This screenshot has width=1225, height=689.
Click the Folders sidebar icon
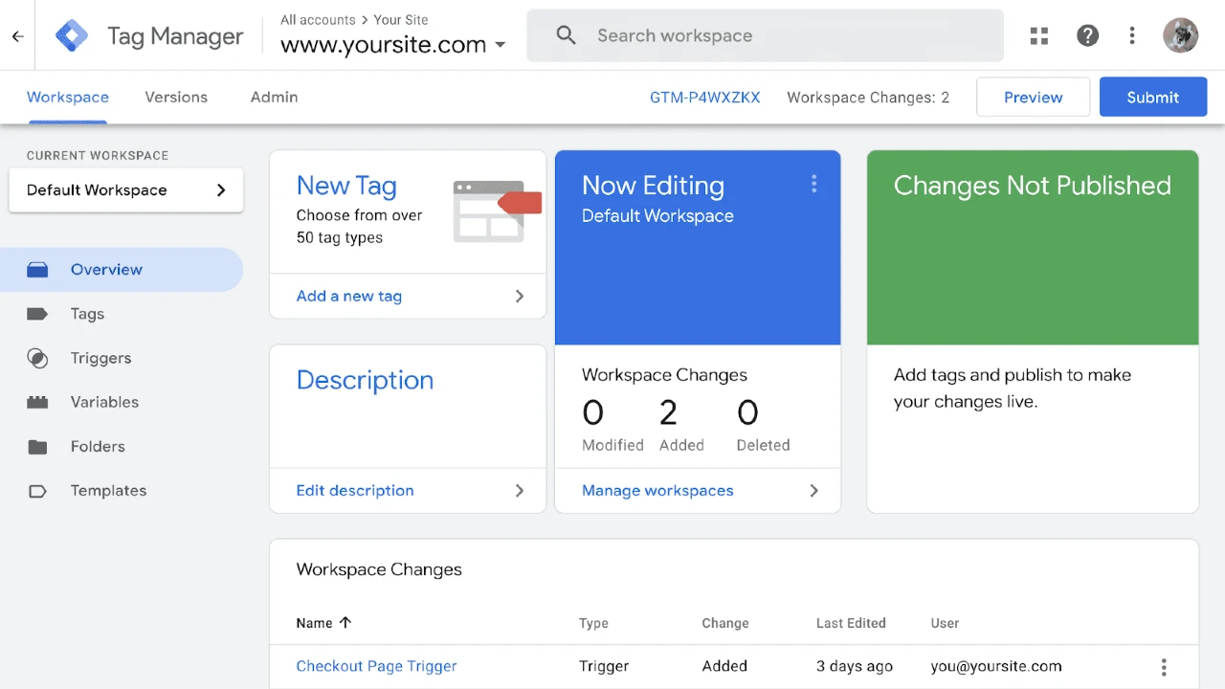[37, 447]
